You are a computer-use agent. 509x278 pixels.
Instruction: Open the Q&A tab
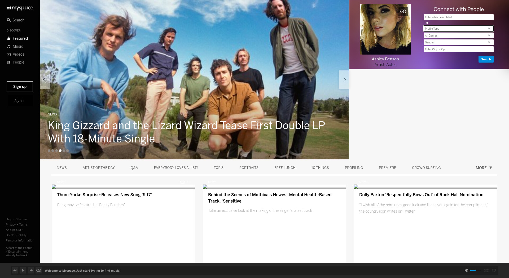[134, 168]
